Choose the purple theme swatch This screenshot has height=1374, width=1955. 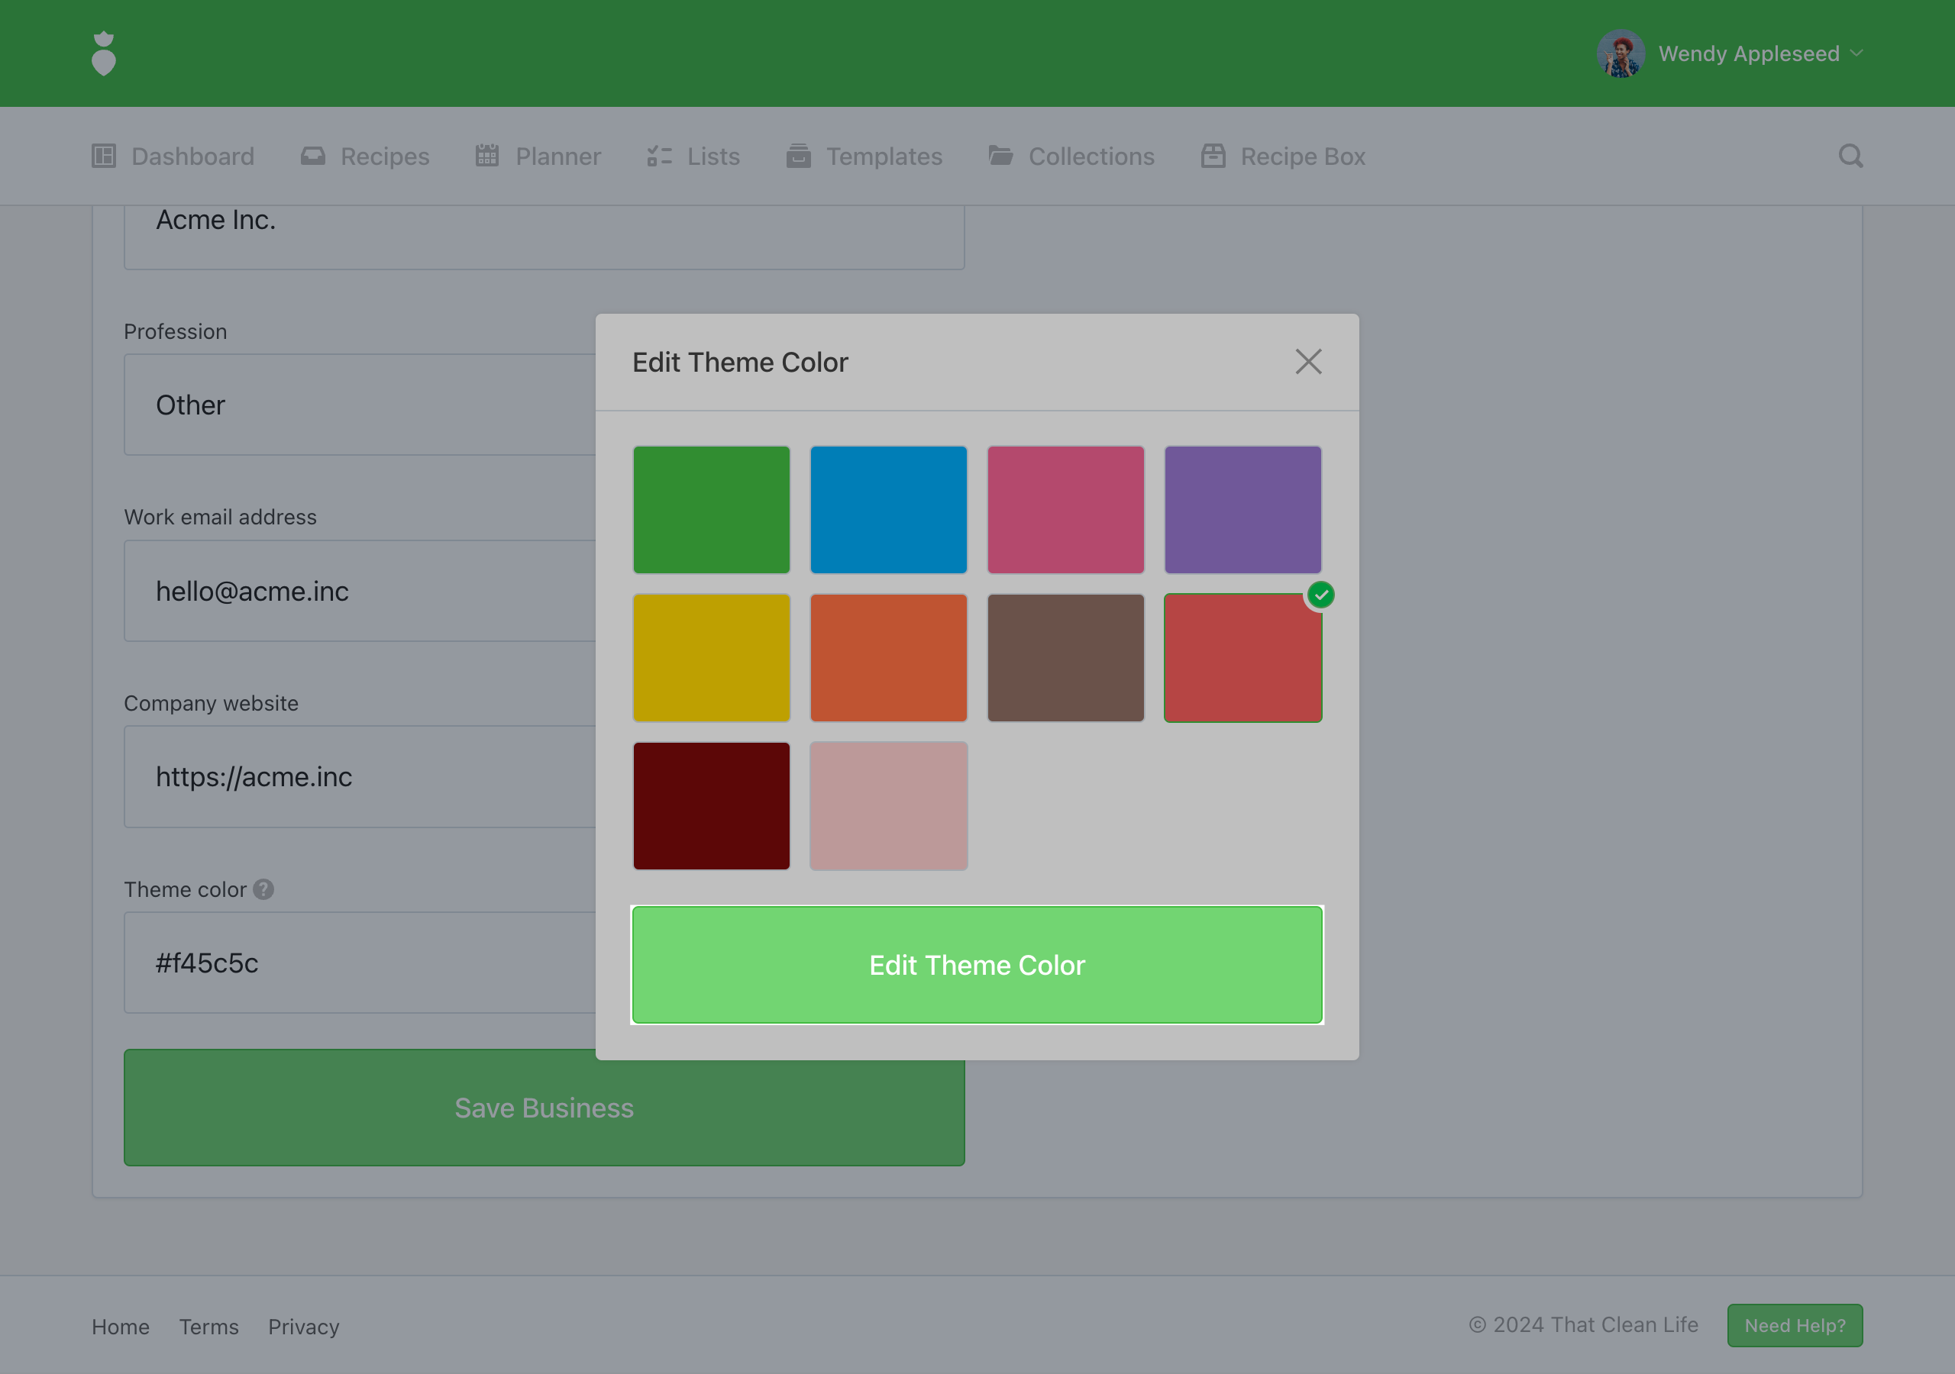pos(1242,509)
